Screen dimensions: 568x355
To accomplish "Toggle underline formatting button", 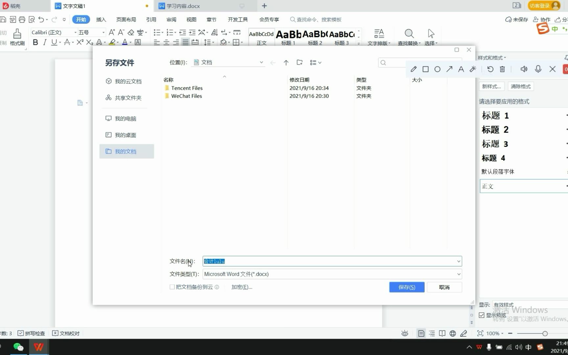I will [x=54, y=42].
